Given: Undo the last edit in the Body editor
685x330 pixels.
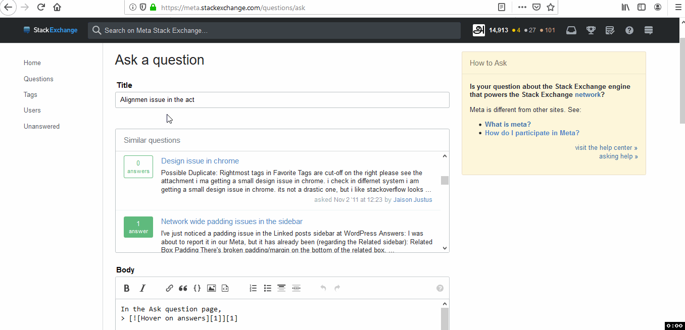Looking at the screenshot, I should (323, 288).
